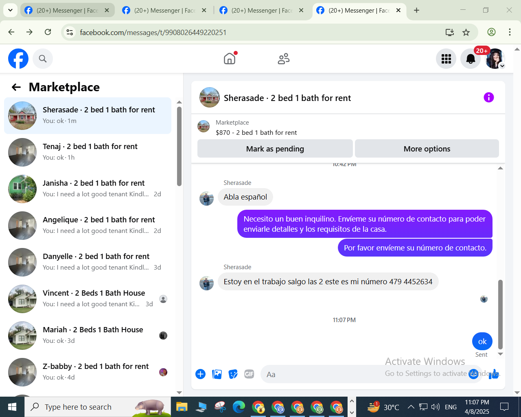
Task: Open Angelique 2 bed 1 bath conversation
Action: (88, 225)
